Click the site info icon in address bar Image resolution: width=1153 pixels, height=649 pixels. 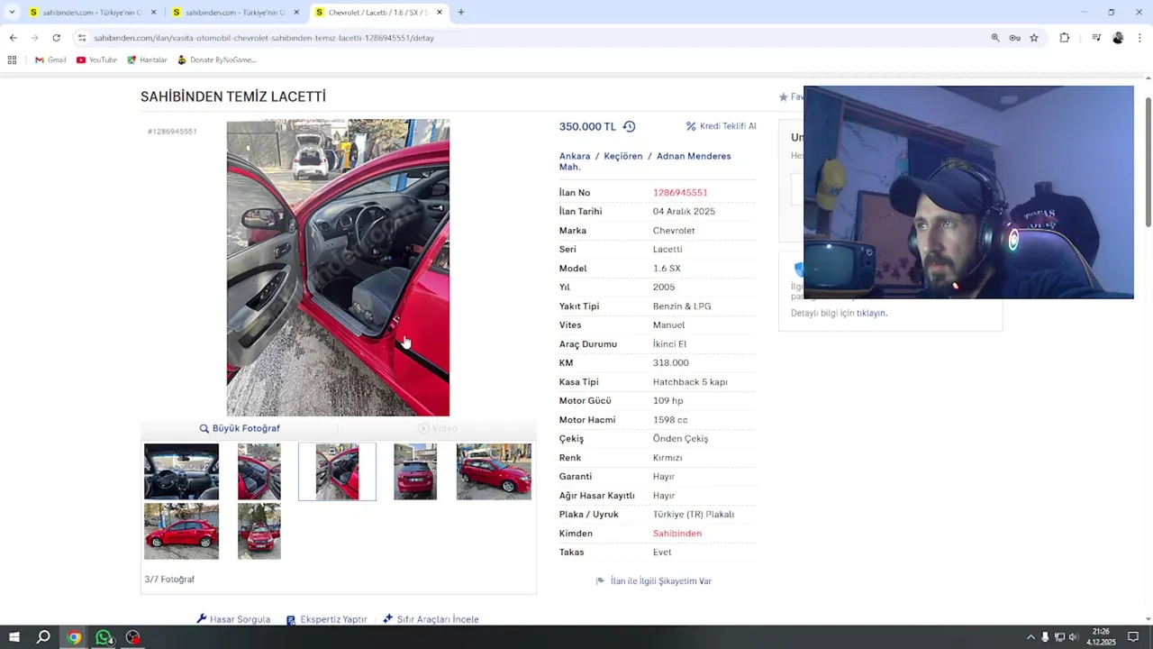(82, 38)
